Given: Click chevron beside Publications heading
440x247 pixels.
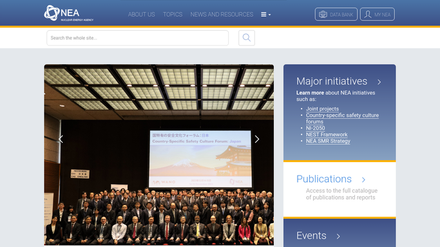Looking at the screenshot, I should (363, 179).
